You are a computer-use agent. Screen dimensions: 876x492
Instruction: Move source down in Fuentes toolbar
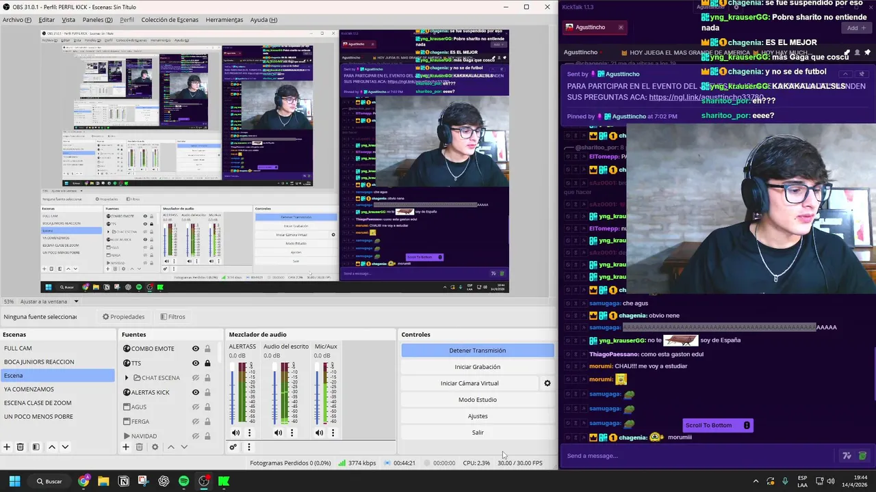coord(184,447)
